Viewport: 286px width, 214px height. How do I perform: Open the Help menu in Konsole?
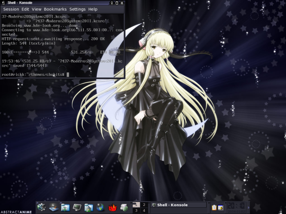93,9
